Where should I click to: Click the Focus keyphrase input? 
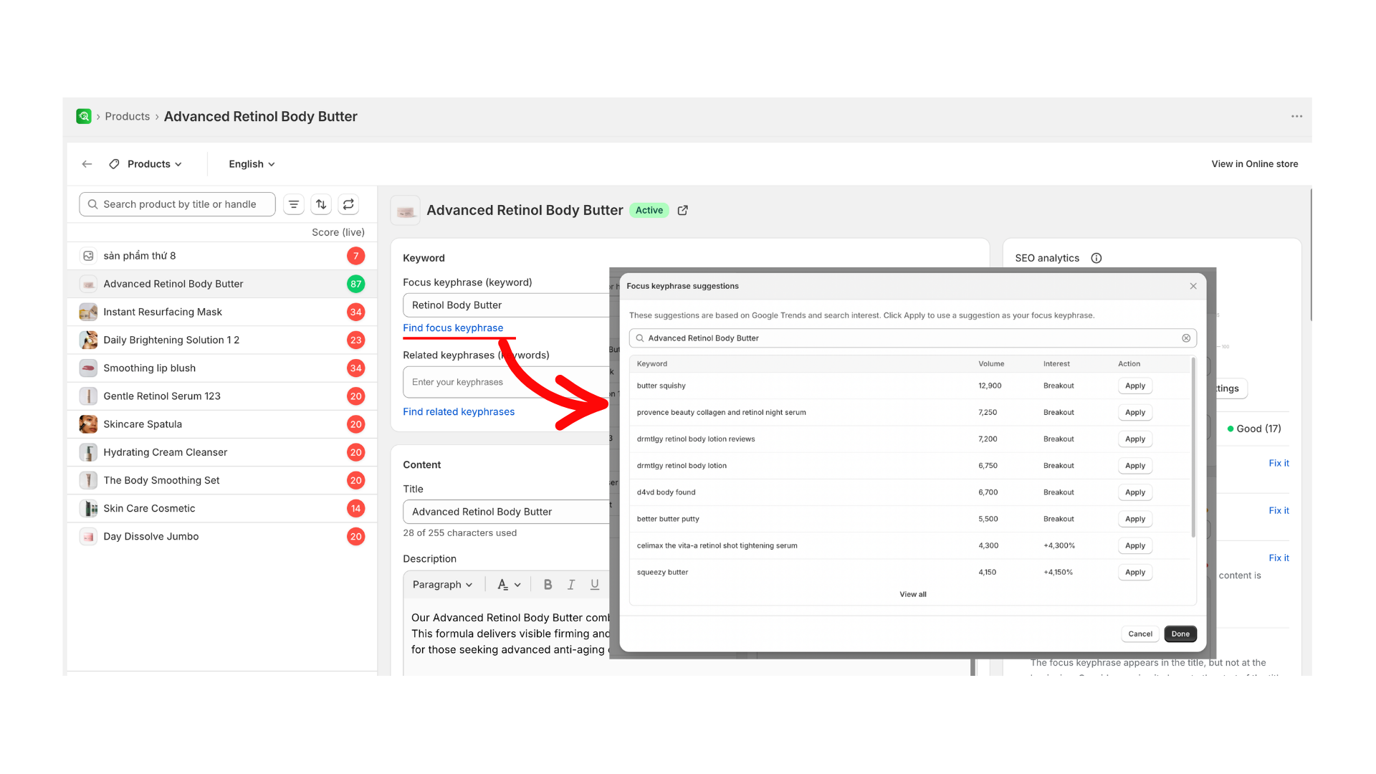coord(506,305)
